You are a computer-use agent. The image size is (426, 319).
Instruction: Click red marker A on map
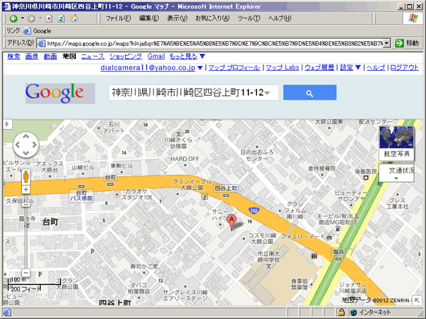click(x=231, y=222)
